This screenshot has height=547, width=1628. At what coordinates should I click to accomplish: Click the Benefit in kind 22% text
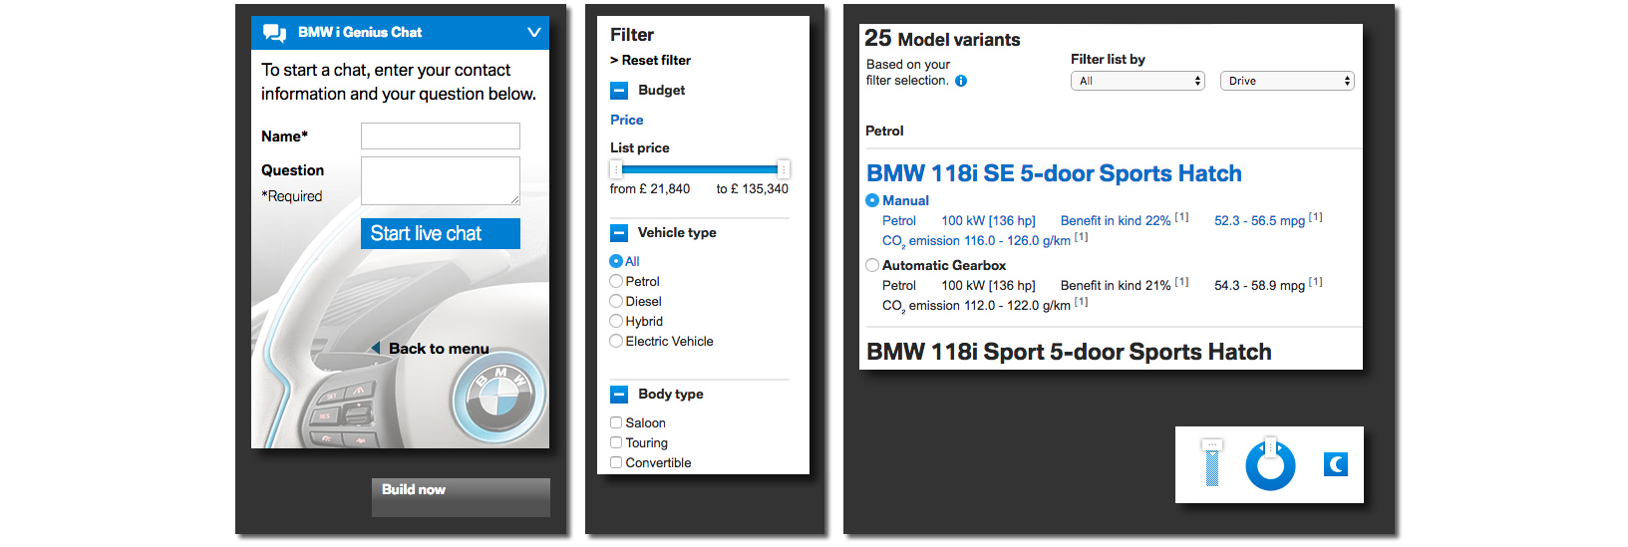click(x=1116, y=220)
